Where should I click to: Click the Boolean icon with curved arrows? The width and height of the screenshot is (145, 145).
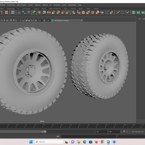click(x=63, y=12)
